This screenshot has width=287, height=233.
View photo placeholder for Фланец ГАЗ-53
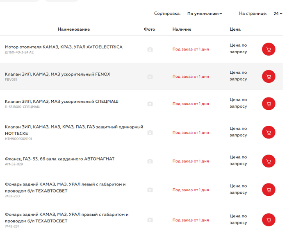[150, 161]
